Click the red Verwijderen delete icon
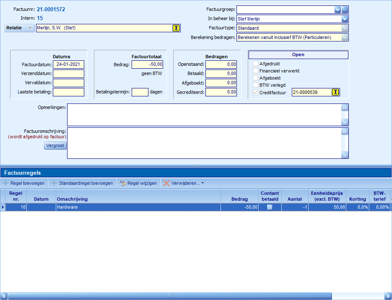The image size is (392, 300). [x=166, y=183]
